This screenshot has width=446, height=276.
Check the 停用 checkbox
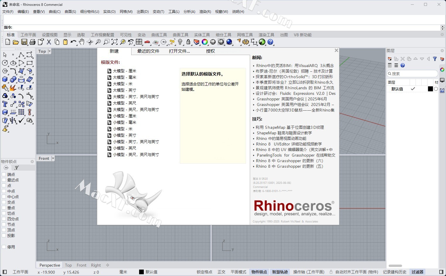4,247
